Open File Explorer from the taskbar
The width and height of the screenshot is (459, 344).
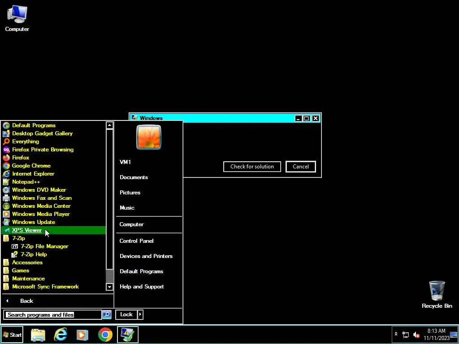point(38,335)
